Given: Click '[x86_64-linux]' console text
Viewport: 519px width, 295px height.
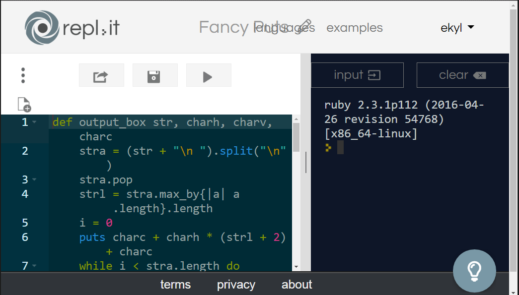Looking at the screenshot, I should (371, 133).
